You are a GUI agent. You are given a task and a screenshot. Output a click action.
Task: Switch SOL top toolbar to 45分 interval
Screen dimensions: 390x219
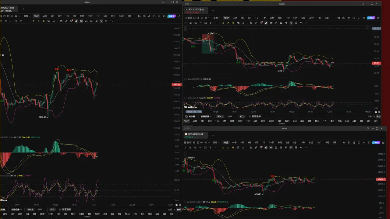(235, 18)
